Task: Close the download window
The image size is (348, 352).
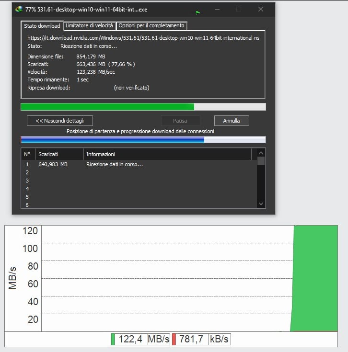Action: (261, 9)
